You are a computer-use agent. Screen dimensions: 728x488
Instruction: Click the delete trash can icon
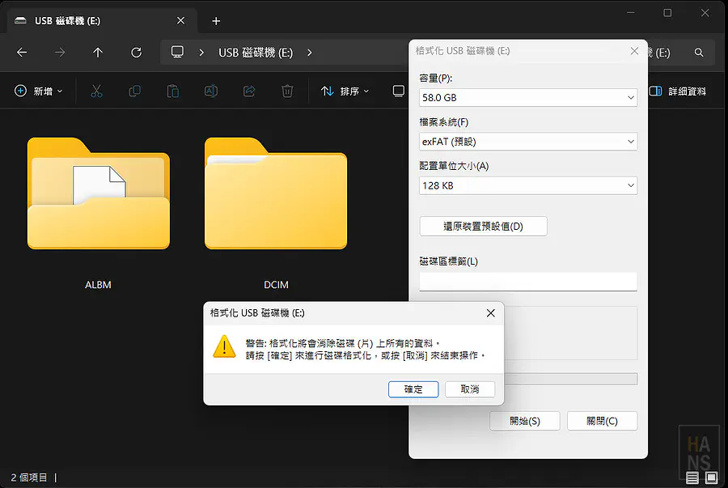coord(287,91)
